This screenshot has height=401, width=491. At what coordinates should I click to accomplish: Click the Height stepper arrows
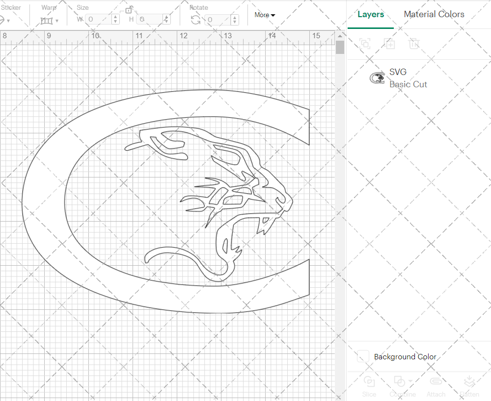pos(166,20)
